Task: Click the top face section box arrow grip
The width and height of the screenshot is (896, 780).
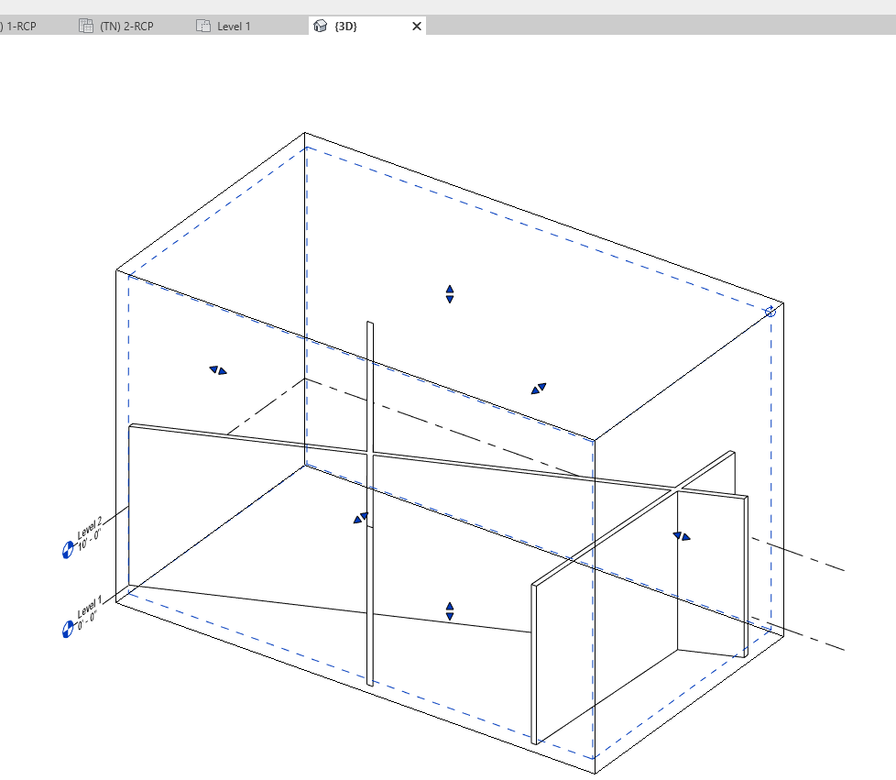Action: 449,292
